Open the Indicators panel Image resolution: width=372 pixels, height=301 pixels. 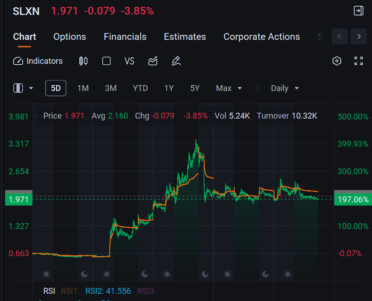tap(38, 61)
